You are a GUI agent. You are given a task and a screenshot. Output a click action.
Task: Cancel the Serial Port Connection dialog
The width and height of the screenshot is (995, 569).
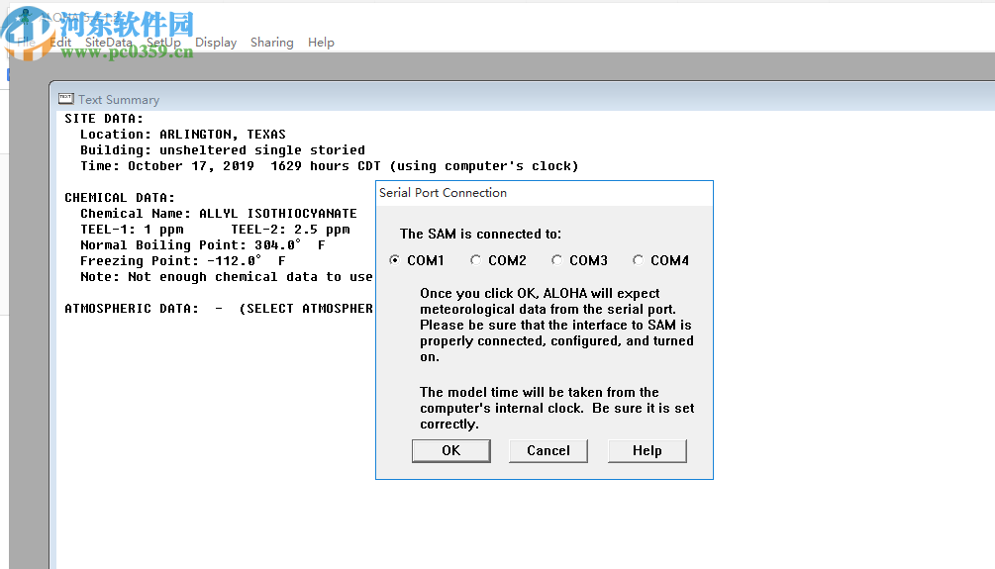click(548, 450)
